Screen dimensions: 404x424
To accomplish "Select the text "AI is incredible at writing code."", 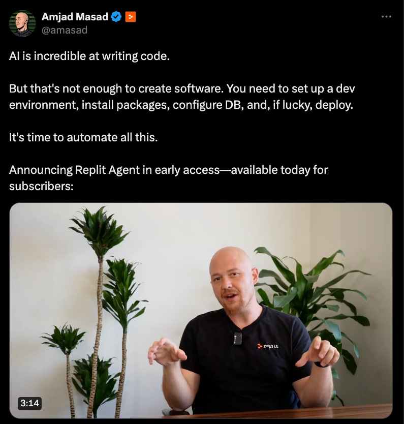I will [89, 56].
